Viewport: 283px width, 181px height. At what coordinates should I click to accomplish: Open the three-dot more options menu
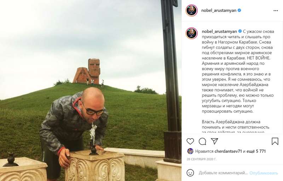point(276,11)
